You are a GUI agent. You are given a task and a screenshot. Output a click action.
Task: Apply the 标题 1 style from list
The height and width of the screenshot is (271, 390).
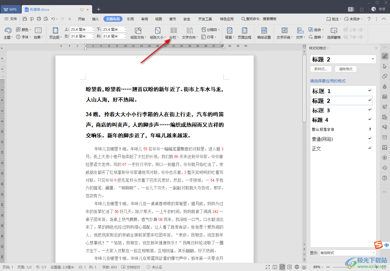click(x=342, y=91)
